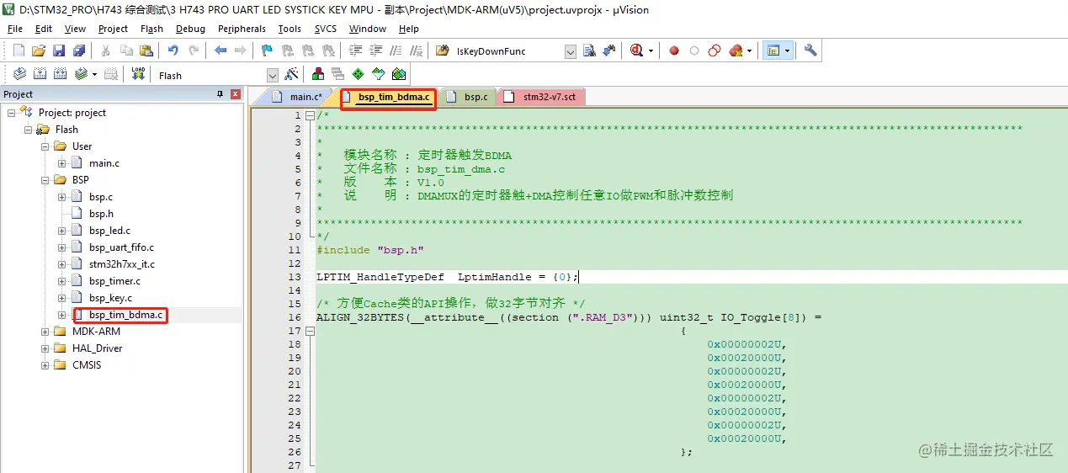The height and width of the screenshot is (473, 1068).
Task: Disable all breakpoints icon
Action: point(715,50)
